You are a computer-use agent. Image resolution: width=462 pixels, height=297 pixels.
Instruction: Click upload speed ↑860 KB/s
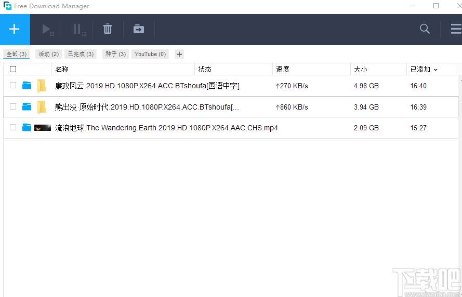(x=292, y=107)
